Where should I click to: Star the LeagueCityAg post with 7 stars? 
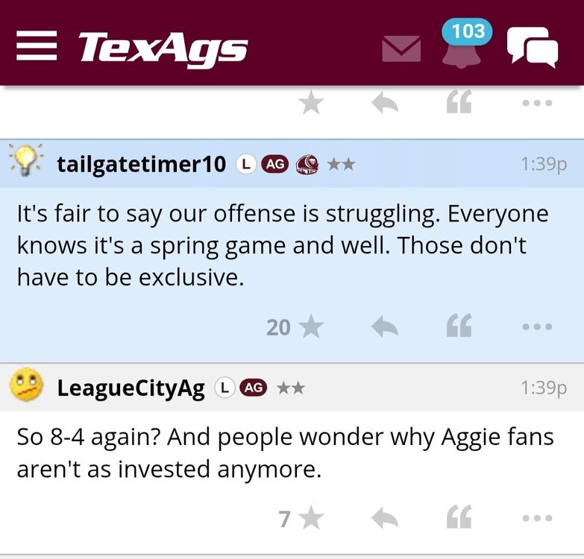coord(311,518)
